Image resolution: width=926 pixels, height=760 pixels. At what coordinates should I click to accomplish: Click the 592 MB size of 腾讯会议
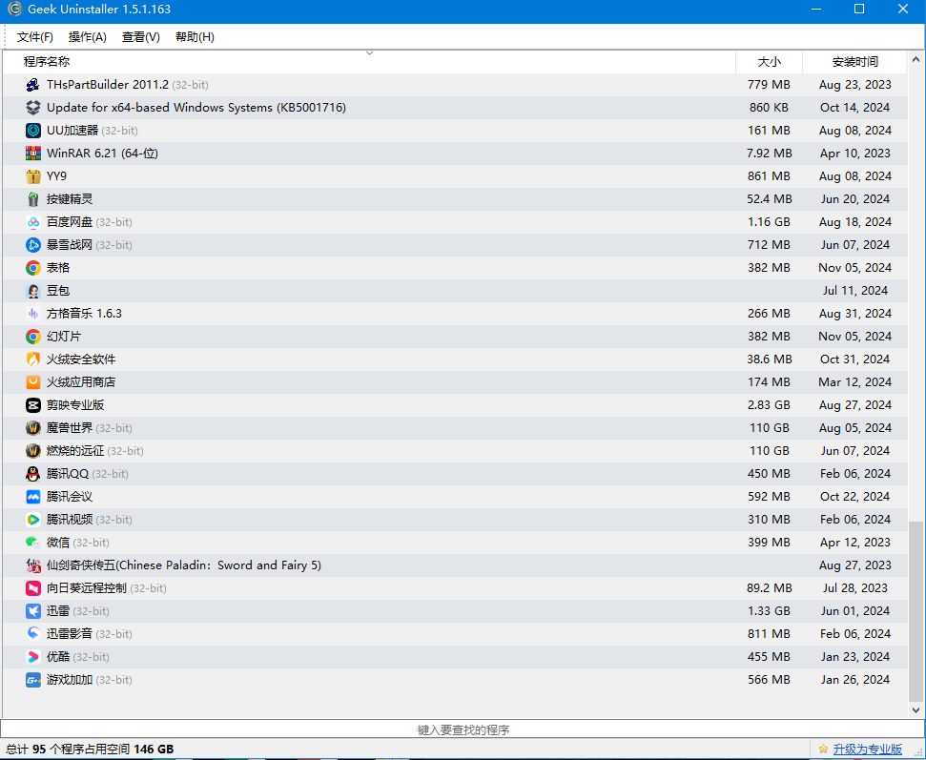point(769,497)
